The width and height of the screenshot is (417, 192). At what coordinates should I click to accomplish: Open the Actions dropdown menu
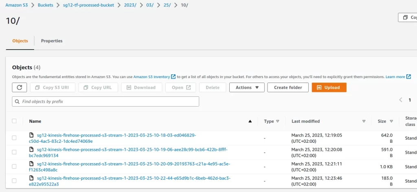[x=247, y=87]
